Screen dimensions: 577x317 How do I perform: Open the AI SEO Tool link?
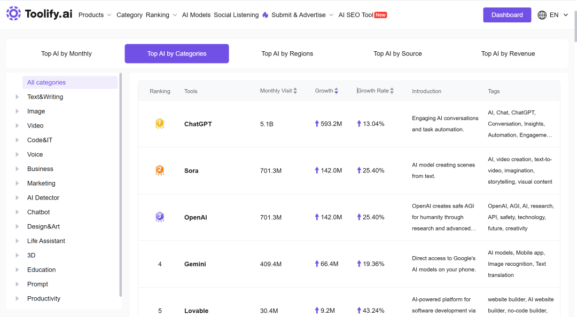[x=356, y=15]
